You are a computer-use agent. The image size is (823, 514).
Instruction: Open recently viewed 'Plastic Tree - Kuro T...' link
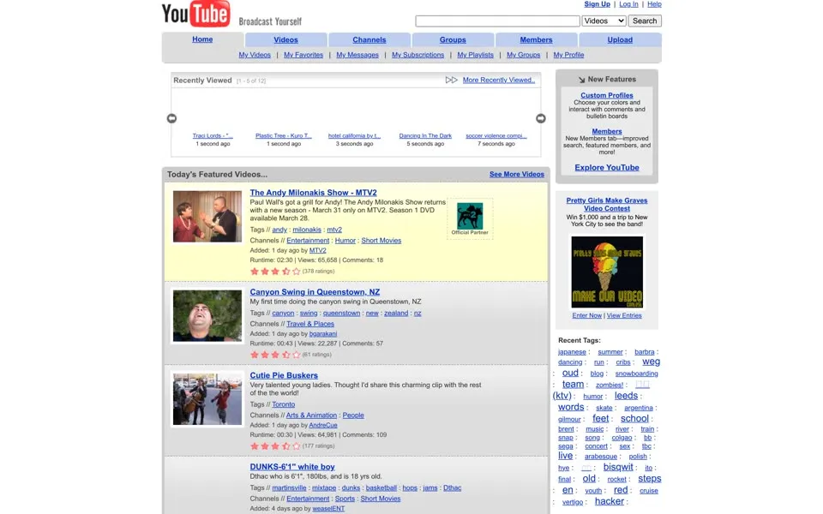click(x=284, y=136)
